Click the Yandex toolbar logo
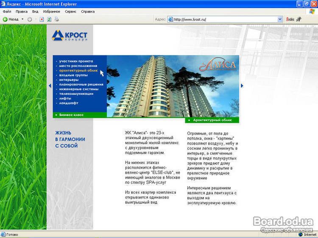 click(x=290, y=19)
